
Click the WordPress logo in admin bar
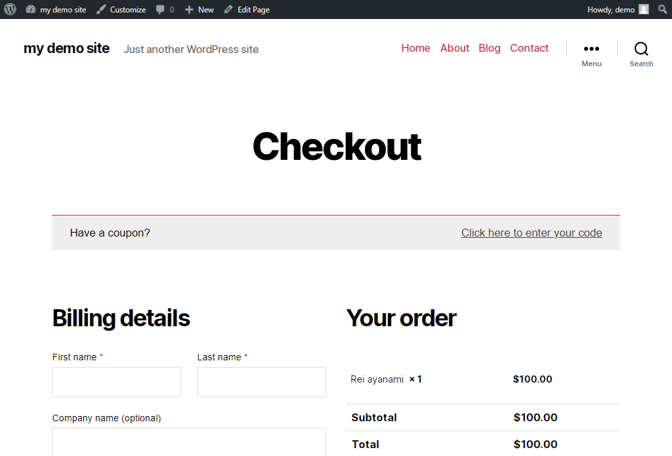tap(10, 10)
